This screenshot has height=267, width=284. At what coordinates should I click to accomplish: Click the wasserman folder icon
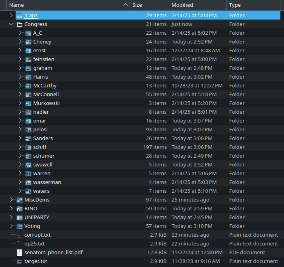(x=28, y=182)
